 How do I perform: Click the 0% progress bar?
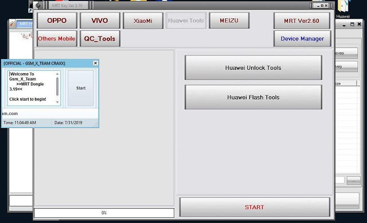pos(104,213)
